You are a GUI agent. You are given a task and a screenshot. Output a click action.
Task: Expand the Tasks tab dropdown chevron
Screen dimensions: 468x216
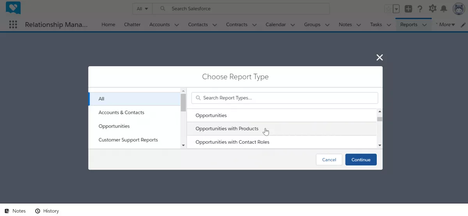[x=389, y=25]
